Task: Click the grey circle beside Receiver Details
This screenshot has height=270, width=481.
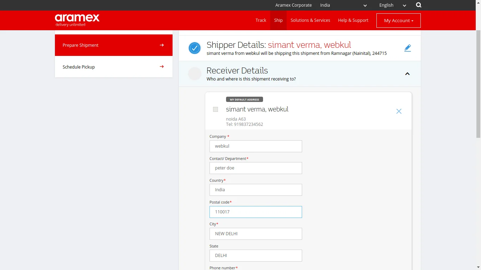Action: [195, 74]
